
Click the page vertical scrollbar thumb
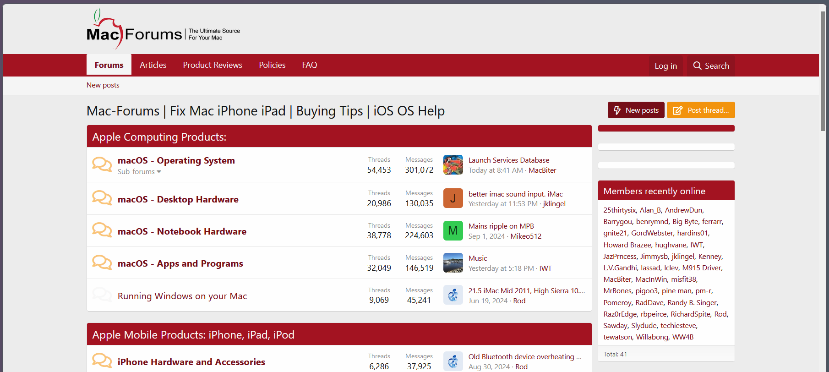coord(823,71)
